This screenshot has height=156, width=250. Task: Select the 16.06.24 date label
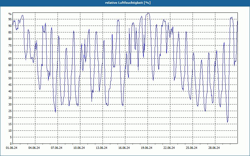tap(124, 148)
